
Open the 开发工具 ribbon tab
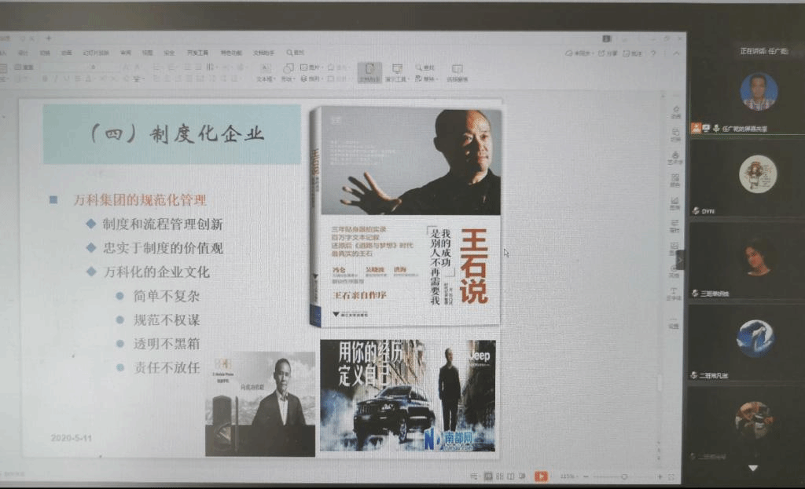tap(197, 53)
